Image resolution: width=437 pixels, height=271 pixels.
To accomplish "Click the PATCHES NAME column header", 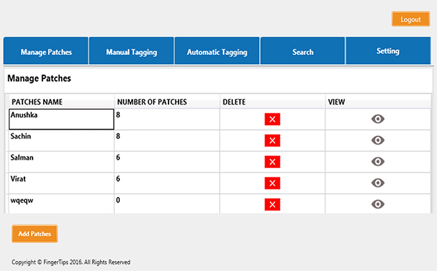I will 37,102.
